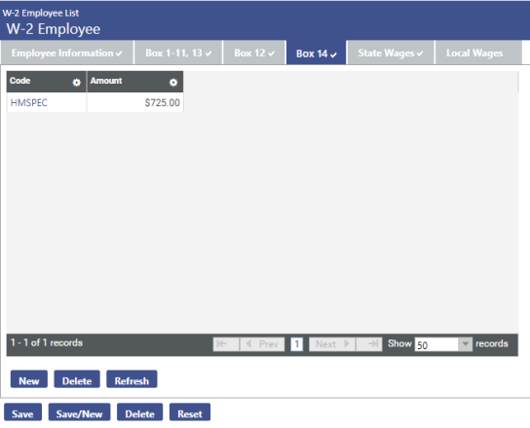Viewport: 530px width, 428px height.
Task: Click the Reset button
Action: coord(190,412)
